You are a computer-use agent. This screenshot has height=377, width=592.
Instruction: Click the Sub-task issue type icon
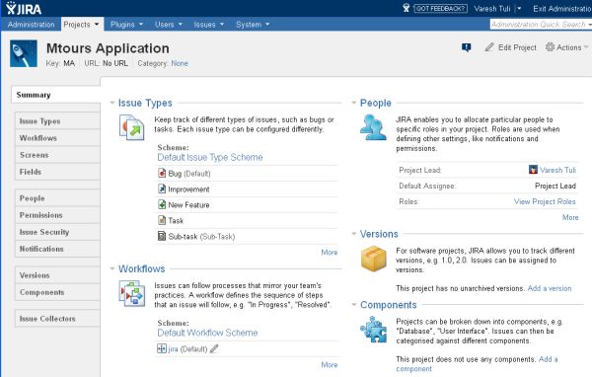(x=162, y=236)
